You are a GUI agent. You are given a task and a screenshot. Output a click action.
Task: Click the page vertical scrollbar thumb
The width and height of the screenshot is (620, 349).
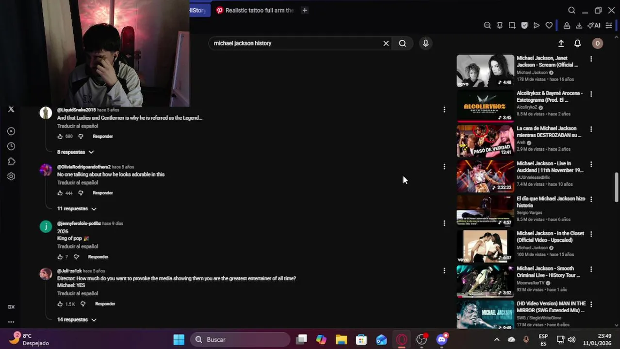click(x=617, y=187)
